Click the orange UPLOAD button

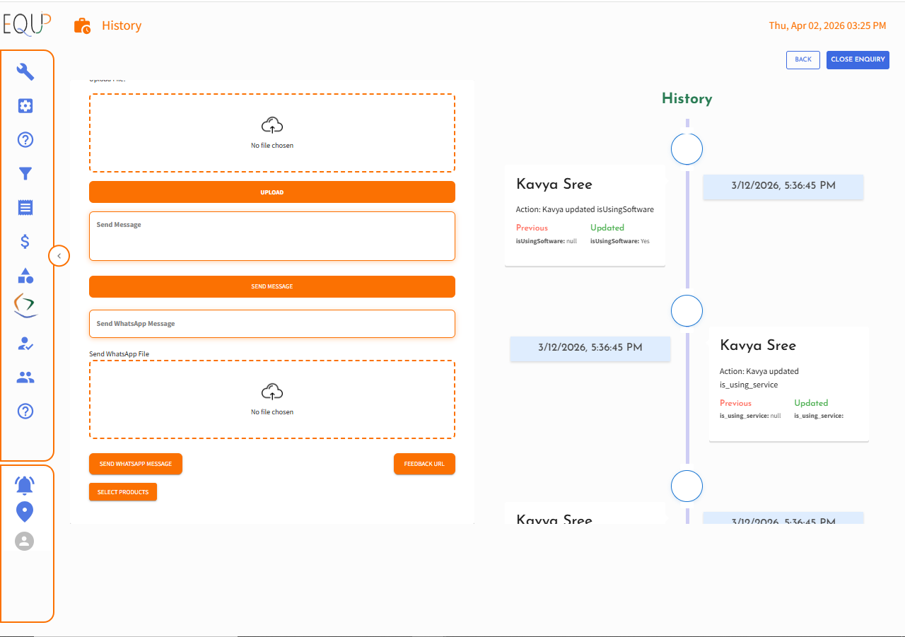pos(271,192)
